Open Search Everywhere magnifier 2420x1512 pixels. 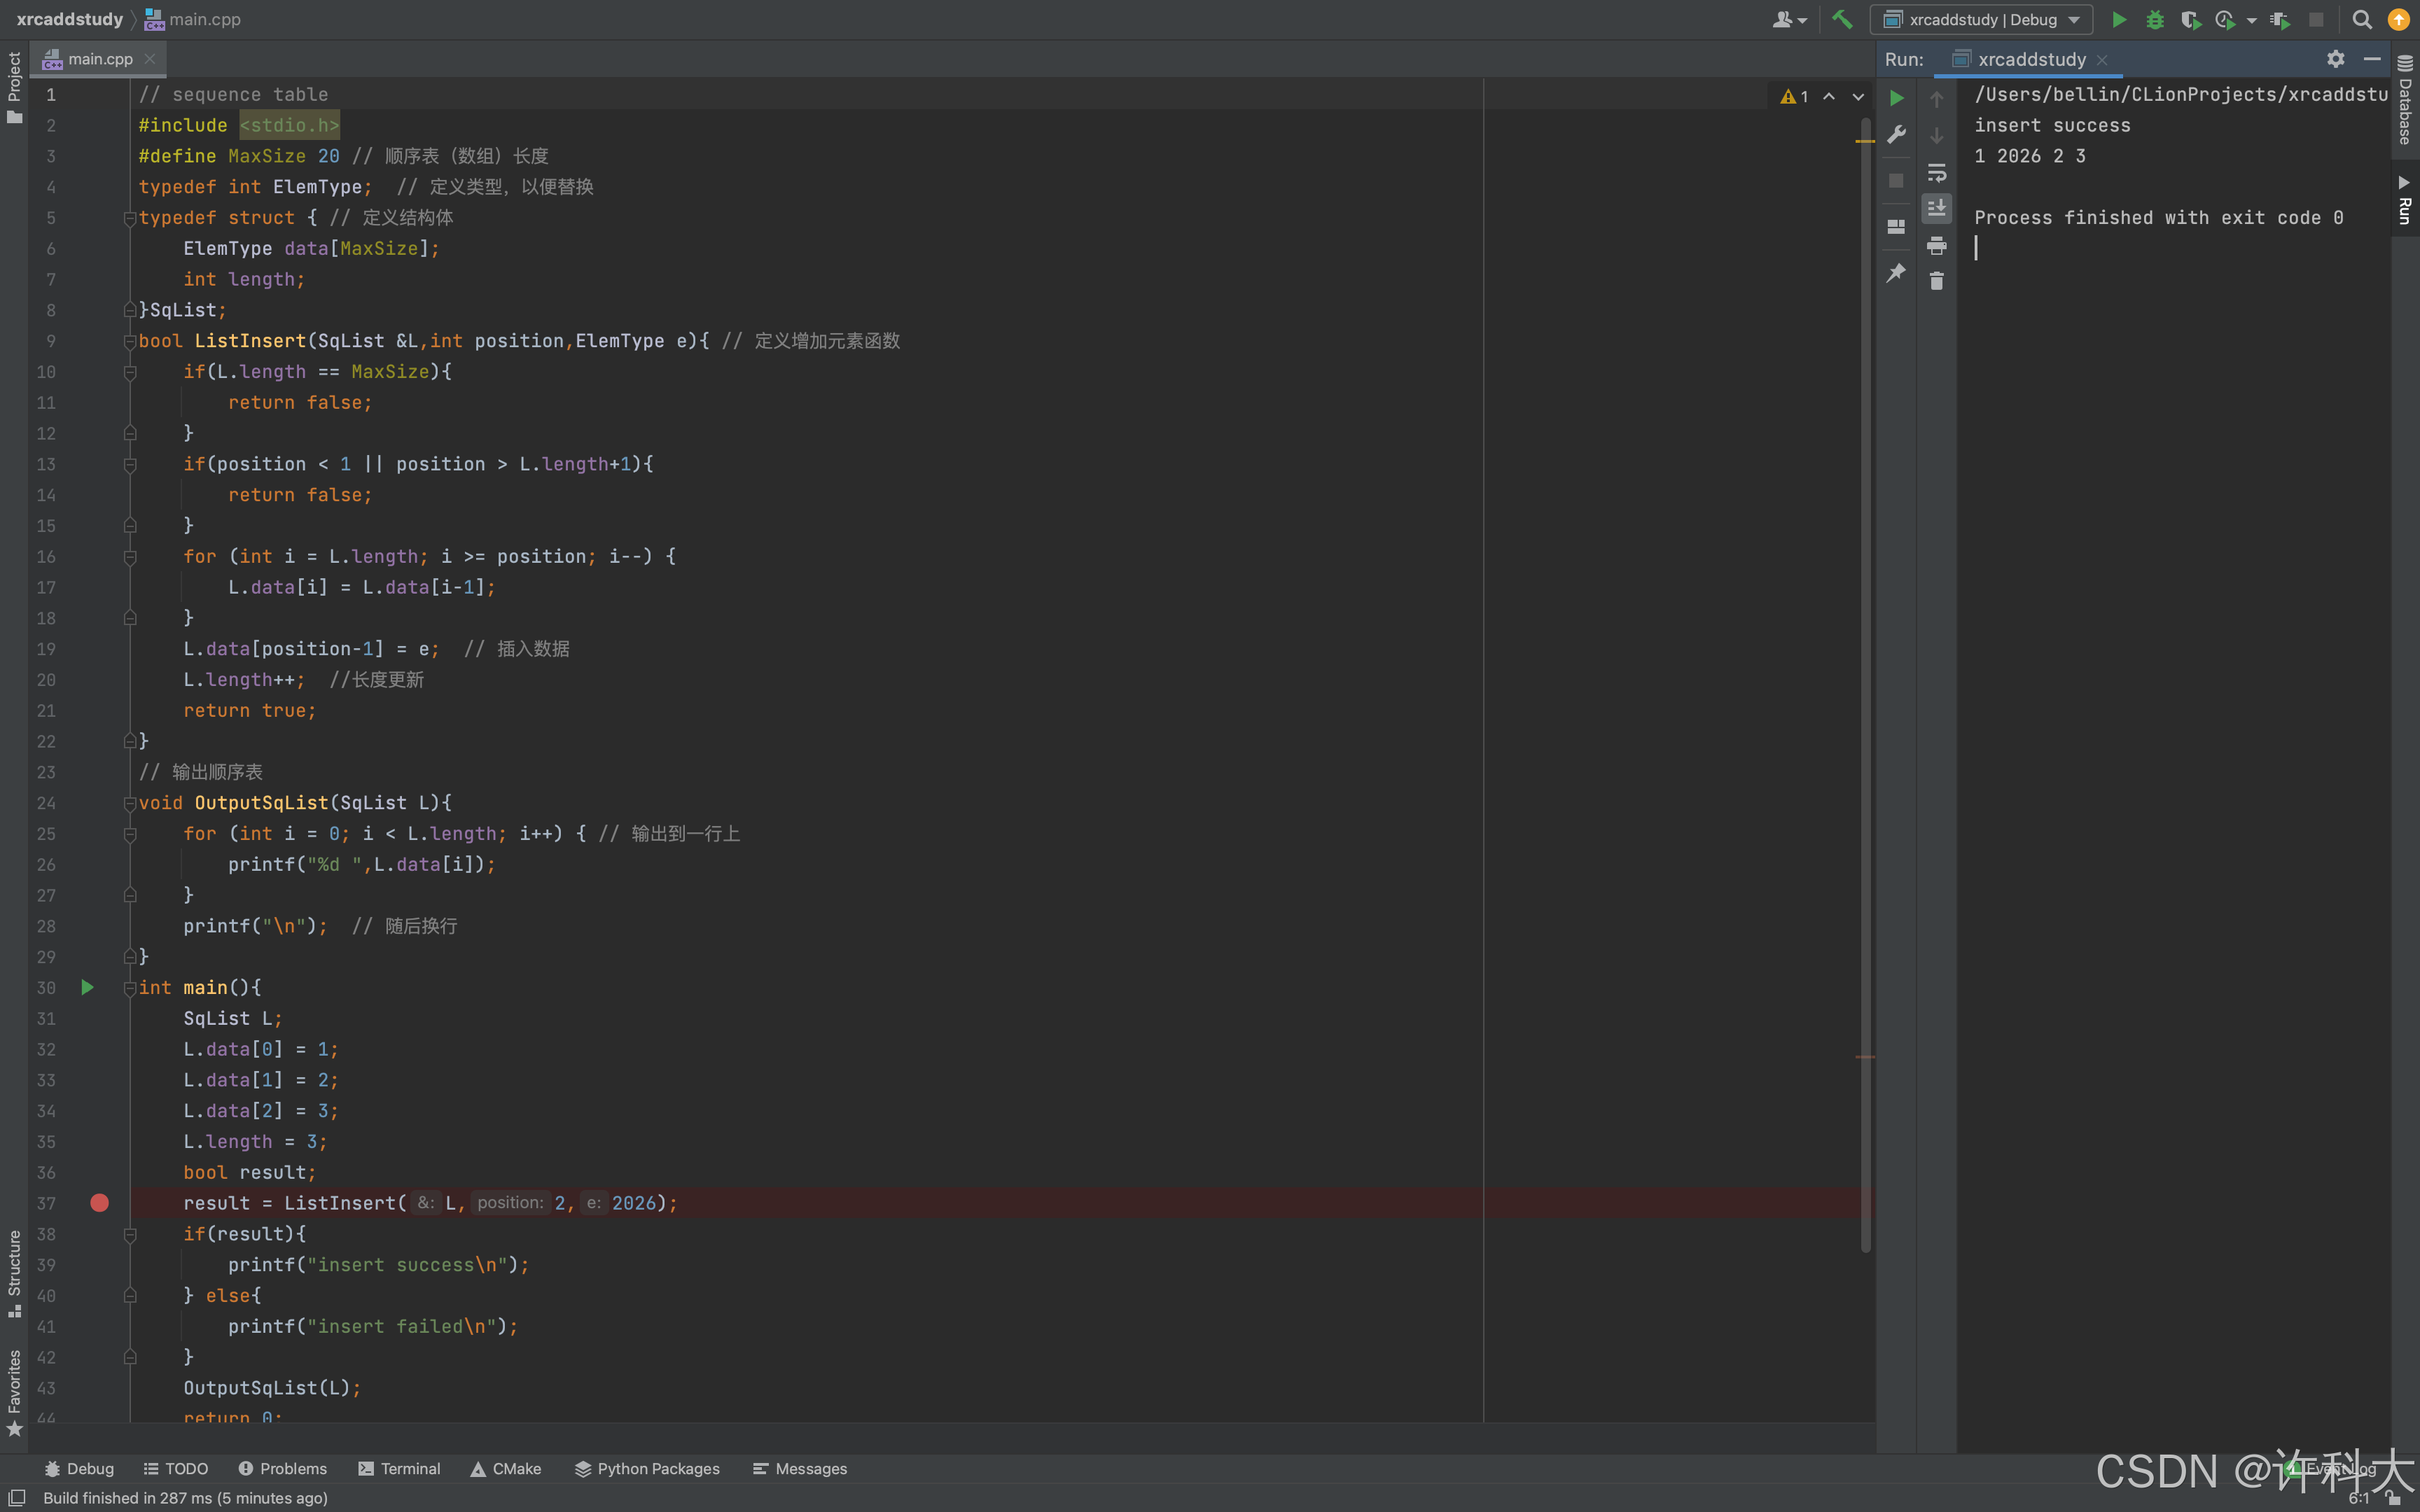(2362, 19)
